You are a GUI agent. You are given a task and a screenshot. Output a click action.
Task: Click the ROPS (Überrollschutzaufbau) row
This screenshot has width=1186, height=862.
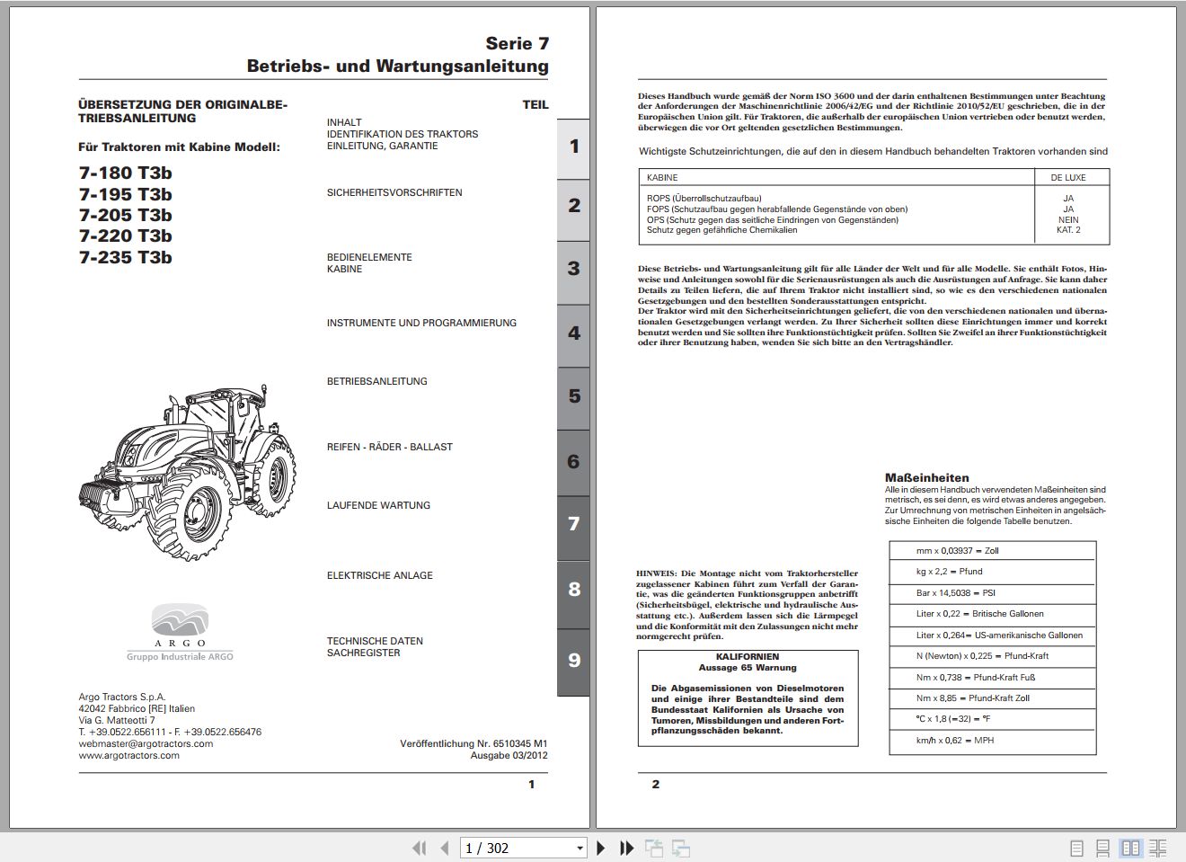point(704,199)
